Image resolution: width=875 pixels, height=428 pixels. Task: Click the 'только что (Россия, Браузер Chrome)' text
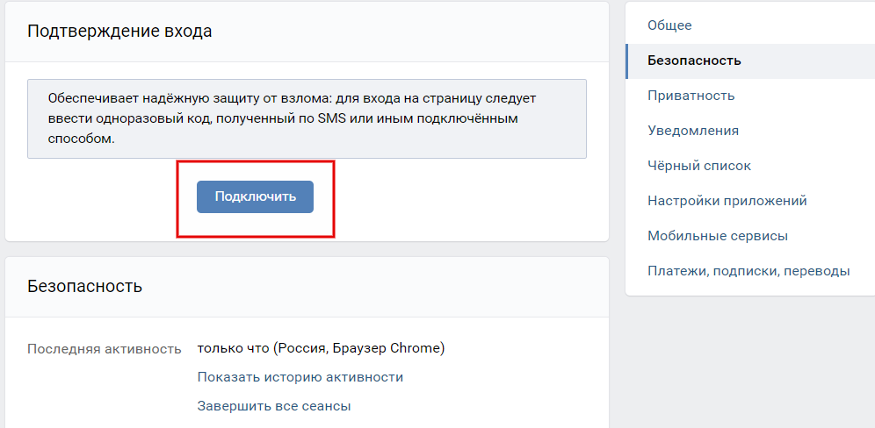[x=321, y=348]
